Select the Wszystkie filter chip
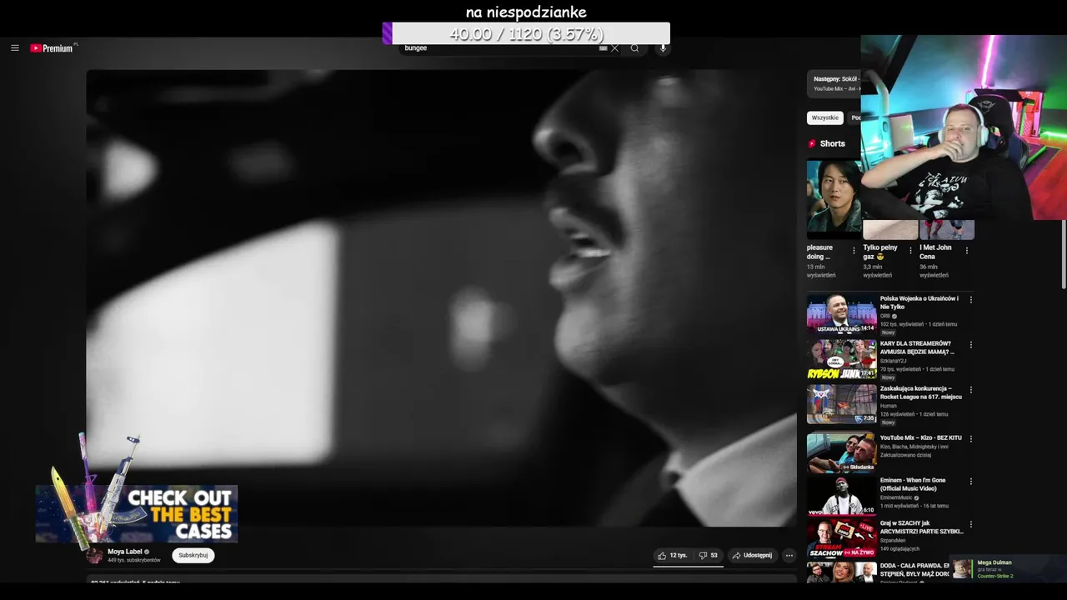The image size is (1067, 600). coord(825,117)
